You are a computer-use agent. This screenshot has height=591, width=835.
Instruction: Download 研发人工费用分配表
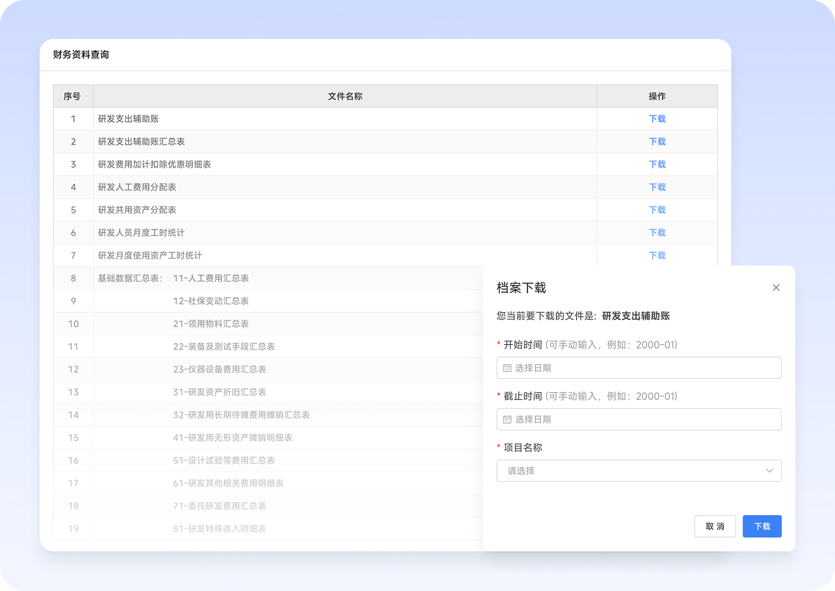tap(657, 187)
